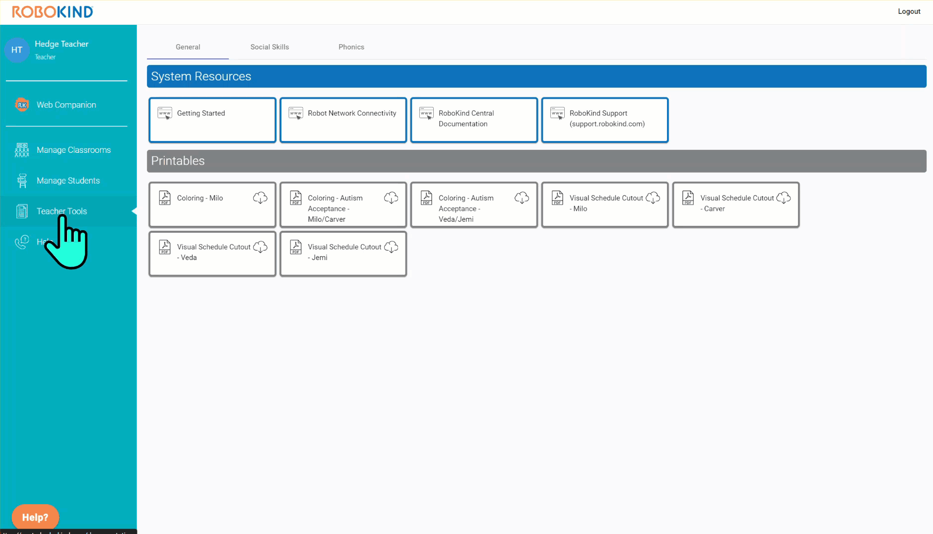Image resolution: width=933 pixels, height=534 pixels.
Task: Open Robot Network Connectivity resource
Action: pyautogui.click(x=343, y=120)
